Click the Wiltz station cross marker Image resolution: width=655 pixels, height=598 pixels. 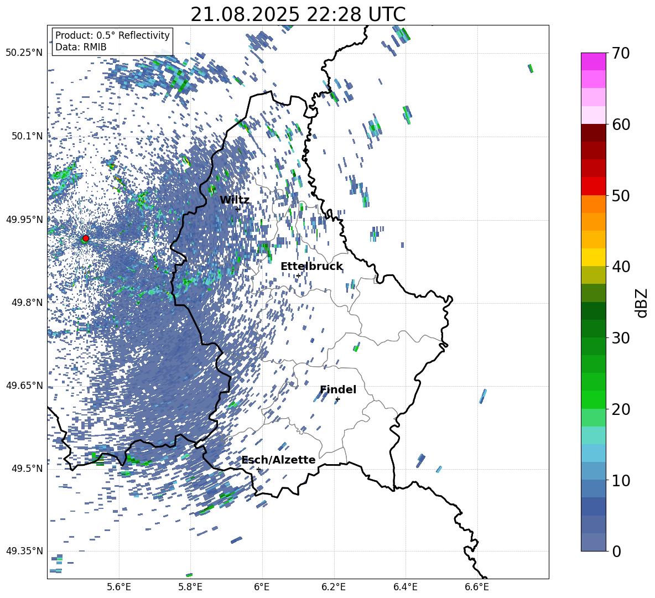[238, 209]
